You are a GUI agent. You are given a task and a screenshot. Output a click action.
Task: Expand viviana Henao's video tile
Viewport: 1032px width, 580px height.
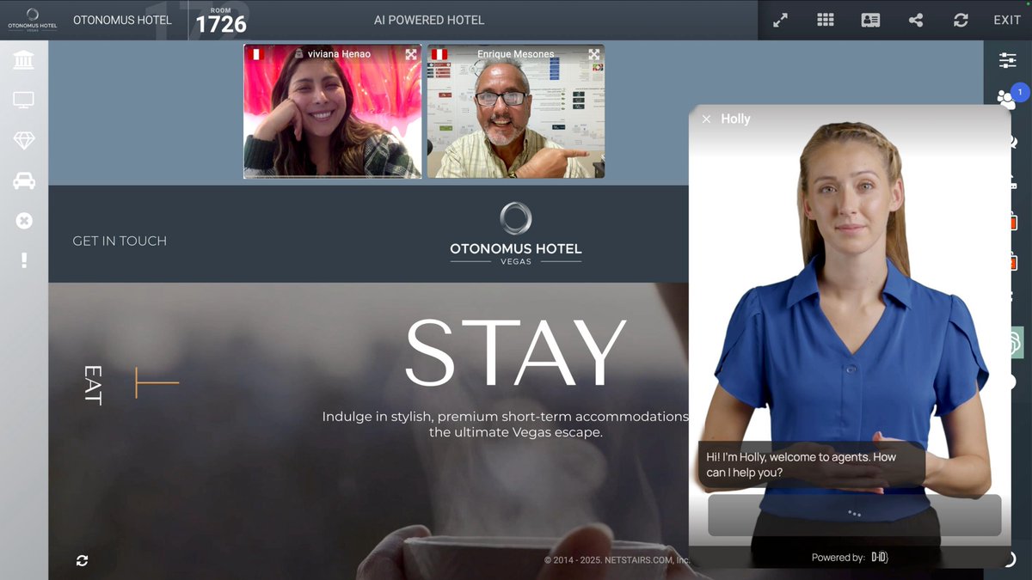click(411, 54)
